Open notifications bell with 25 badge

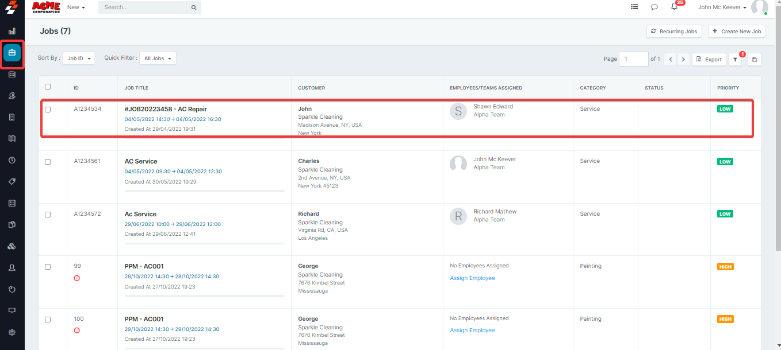point(674,7)
